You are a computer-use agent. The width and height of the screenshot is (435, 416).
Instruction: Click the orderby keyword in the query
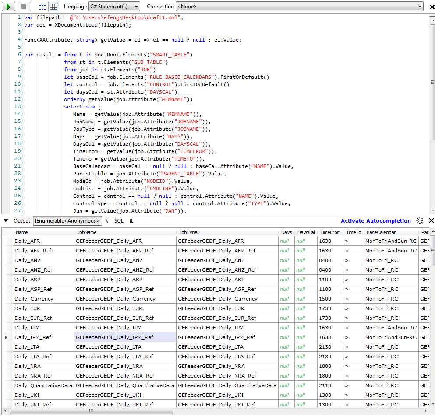tap(74, 99)
